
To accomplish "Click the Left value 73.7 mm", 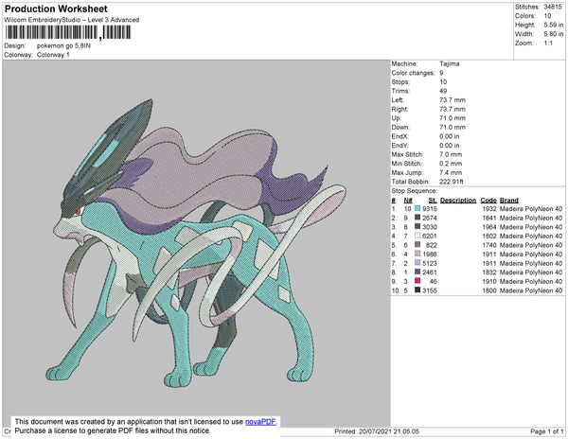I will coord(453,100).
